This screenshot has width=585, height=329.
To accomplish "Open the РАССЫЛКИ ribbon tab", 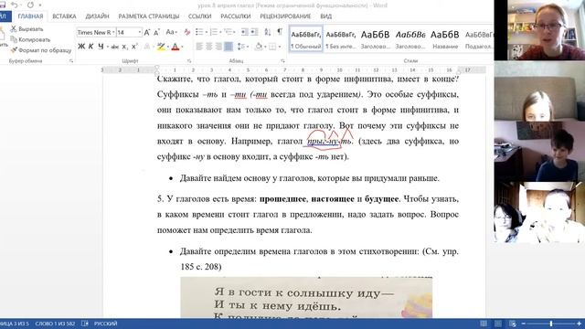I will pyautogui.click(x=236, y=16).
